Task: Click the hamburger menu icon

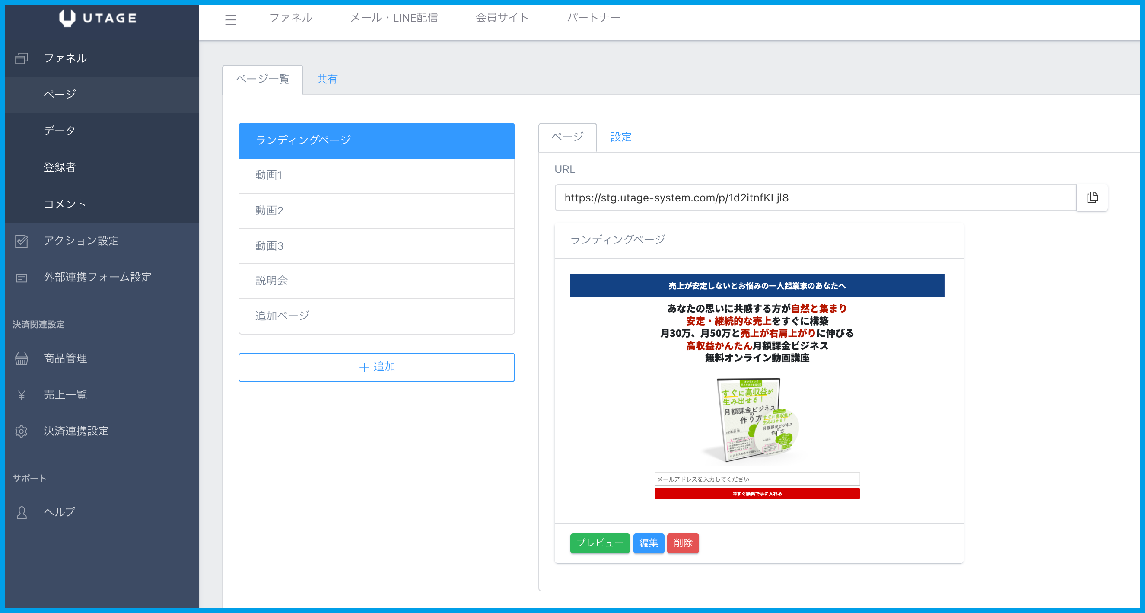Action: 230,19
